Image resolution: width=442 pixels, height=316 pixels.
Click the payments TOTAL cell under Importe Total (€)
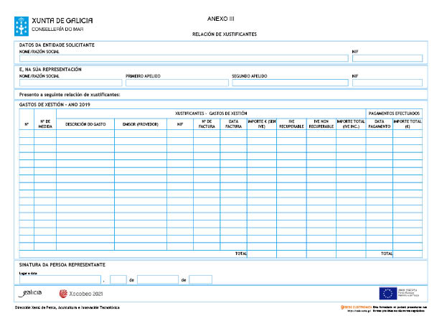(x=408, y=254)
